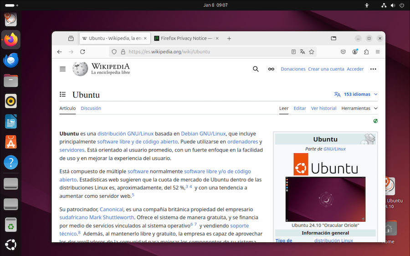
Task: Launch Thunderbird from the Ubuntu dock
Action: click(x=11, y=60)
